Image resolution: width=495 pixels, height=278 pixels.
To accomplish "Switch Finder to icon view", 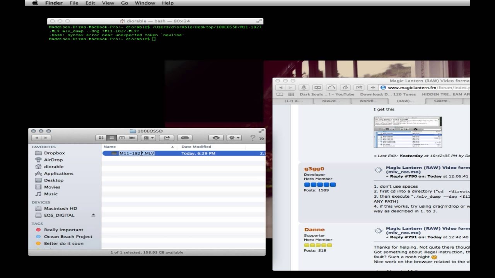I will (x=101, y=138).
